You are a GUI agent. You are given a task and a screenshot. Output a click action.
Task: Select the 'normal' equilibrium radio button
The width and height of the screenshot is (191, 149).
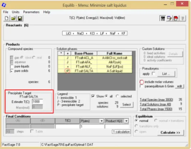136,121
